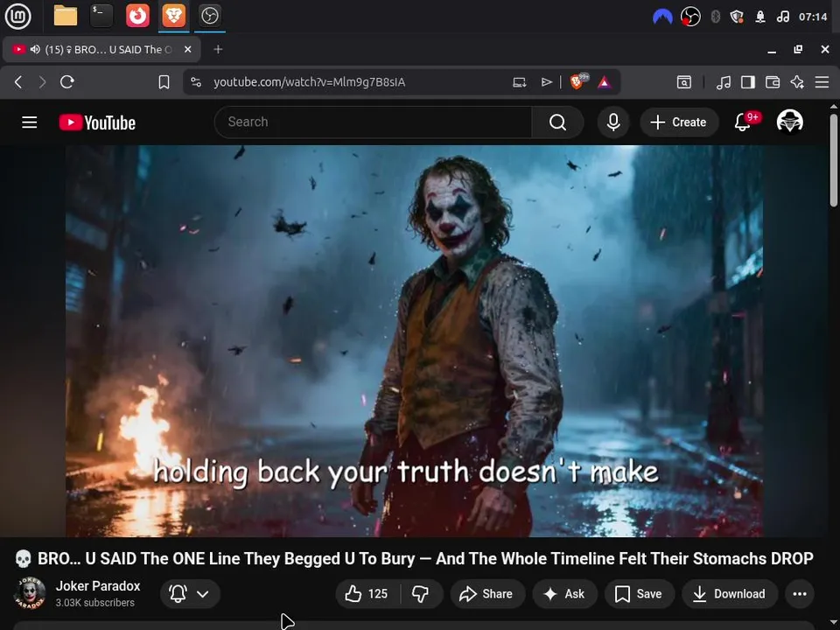Viewport: 840px width, 630px height.
Task: Open Joker Paradox channel name link
Action: (x=98, y=586)
